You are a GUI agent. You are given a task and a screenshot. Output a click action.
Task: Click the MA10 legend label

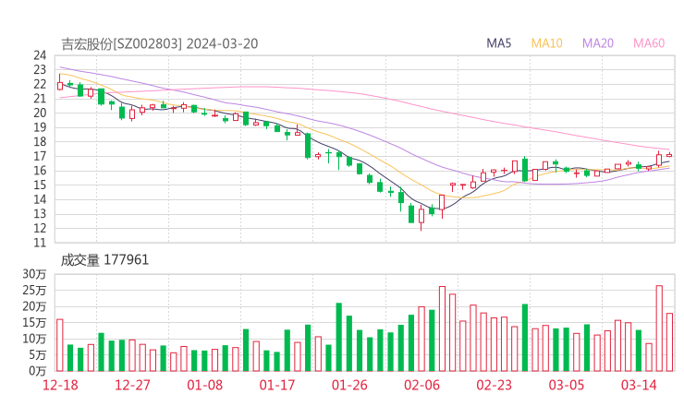[546, 43]
